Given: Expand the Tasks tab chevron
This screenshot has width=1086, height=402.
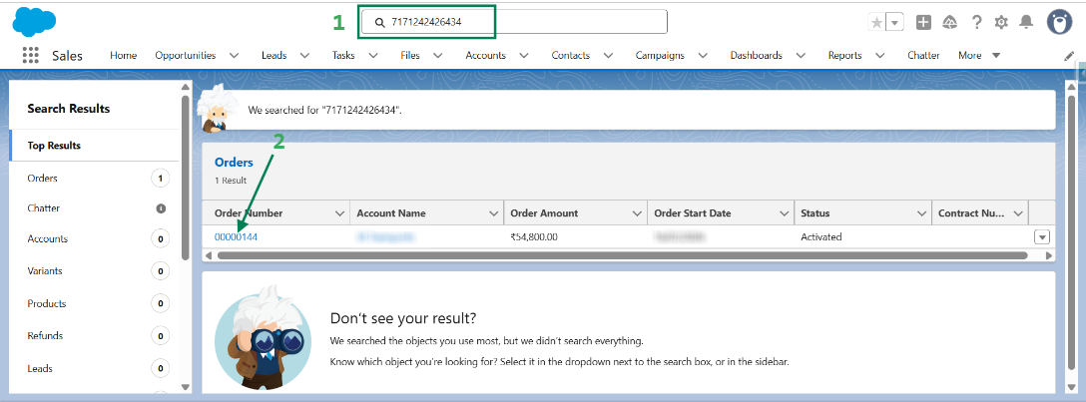Looking at the screenshot, I should 373,55.
